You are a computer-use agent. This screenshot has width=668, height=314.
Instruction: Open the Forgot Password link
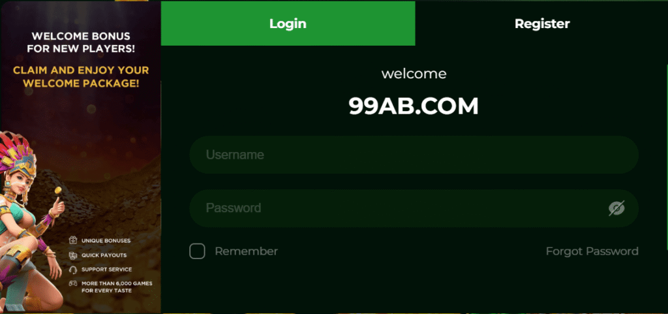pyautogui.click(x=592, y=251)
